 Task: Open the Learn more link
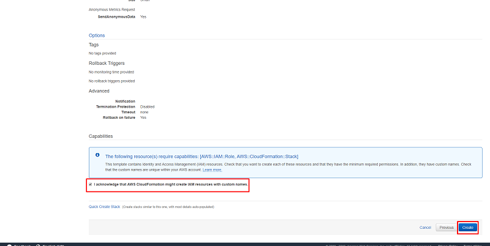(x=212, y=170)
